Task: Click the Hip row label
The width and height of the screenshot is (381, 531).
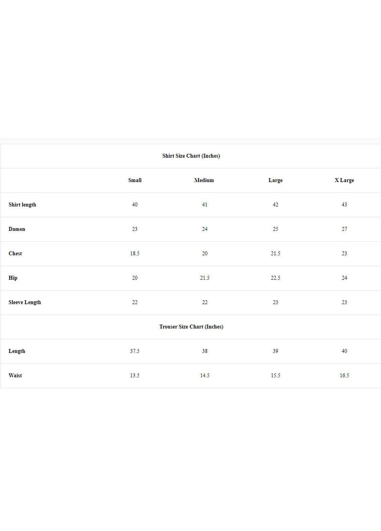Action: click(13, 278)
